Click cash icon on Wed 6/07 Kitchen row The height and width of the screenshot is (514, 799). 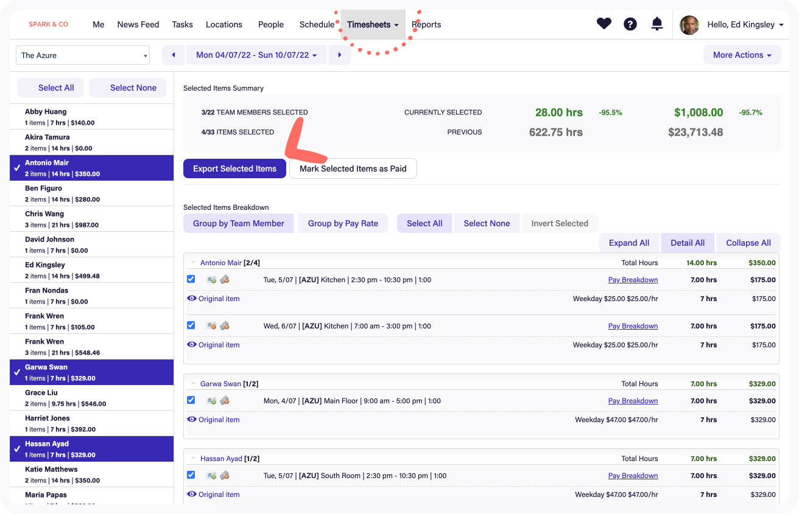(224, 326)
